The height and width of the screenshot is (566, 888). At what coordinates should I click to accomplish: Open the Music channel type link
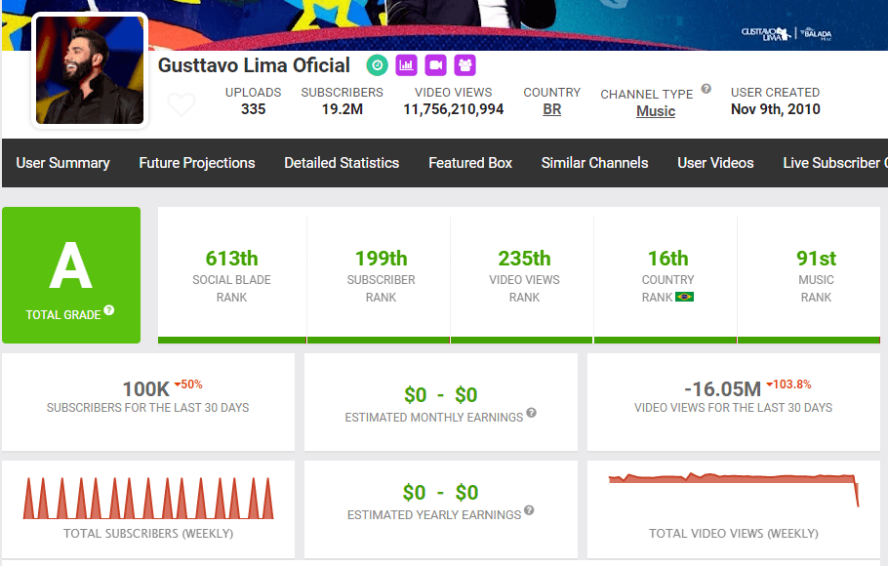tap(656, 111)
